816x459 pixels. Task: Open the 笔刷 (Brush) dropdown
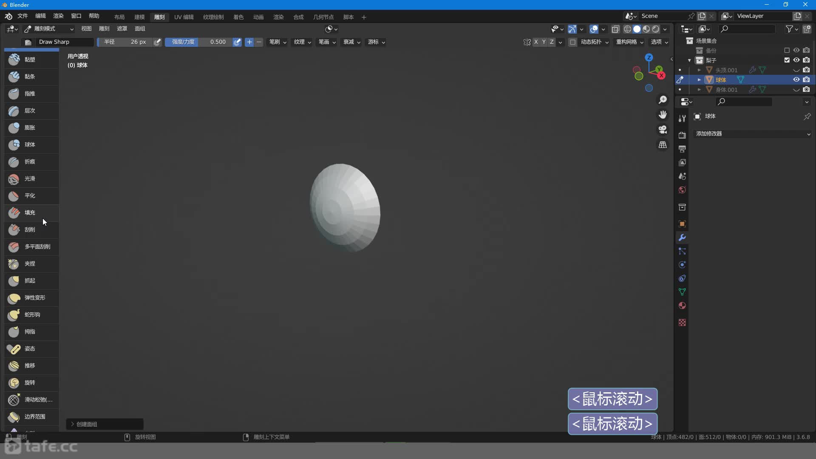(x=278, y=42)
